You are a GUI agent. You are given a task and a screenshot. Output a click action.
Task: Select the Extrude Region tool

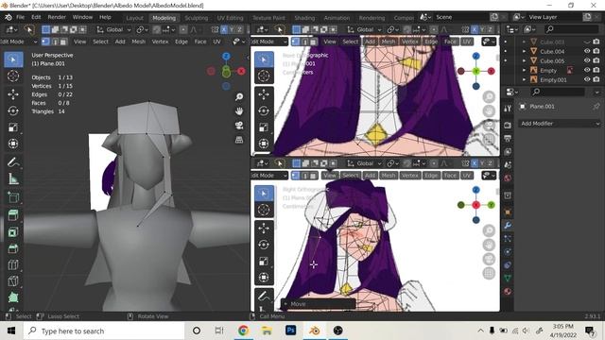pos(13,215)
